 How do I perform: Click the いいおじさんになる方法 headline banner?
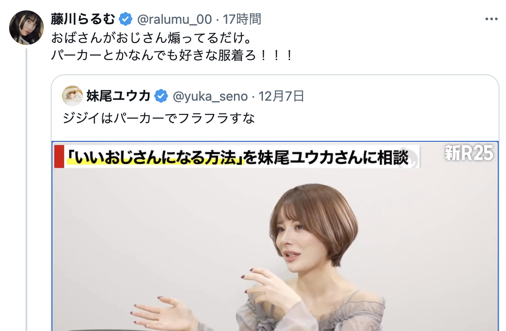click(237, 157)
